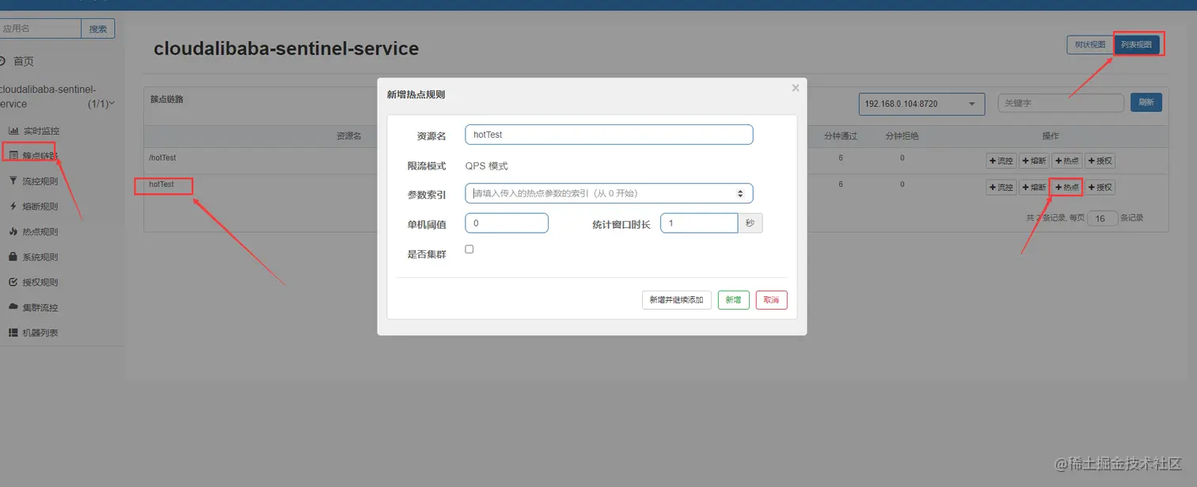Click the 单机阈值 input field
The image size is (1197, 487).
coord(507,223)
